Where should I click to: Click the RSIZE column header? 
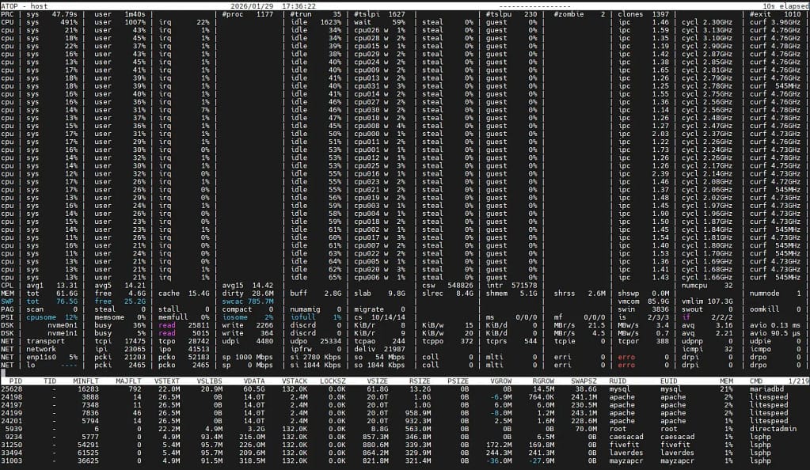click(420, 381)
